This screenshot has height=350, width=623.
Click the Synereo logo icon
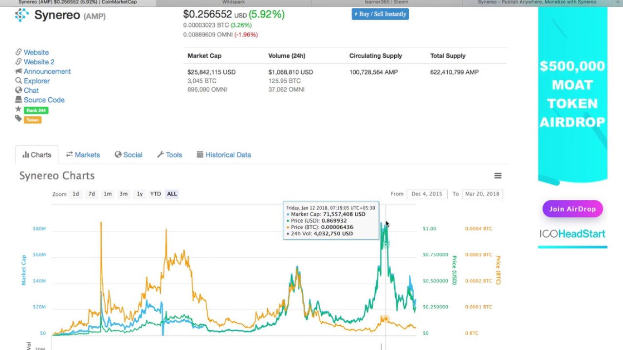coord(22,15)
